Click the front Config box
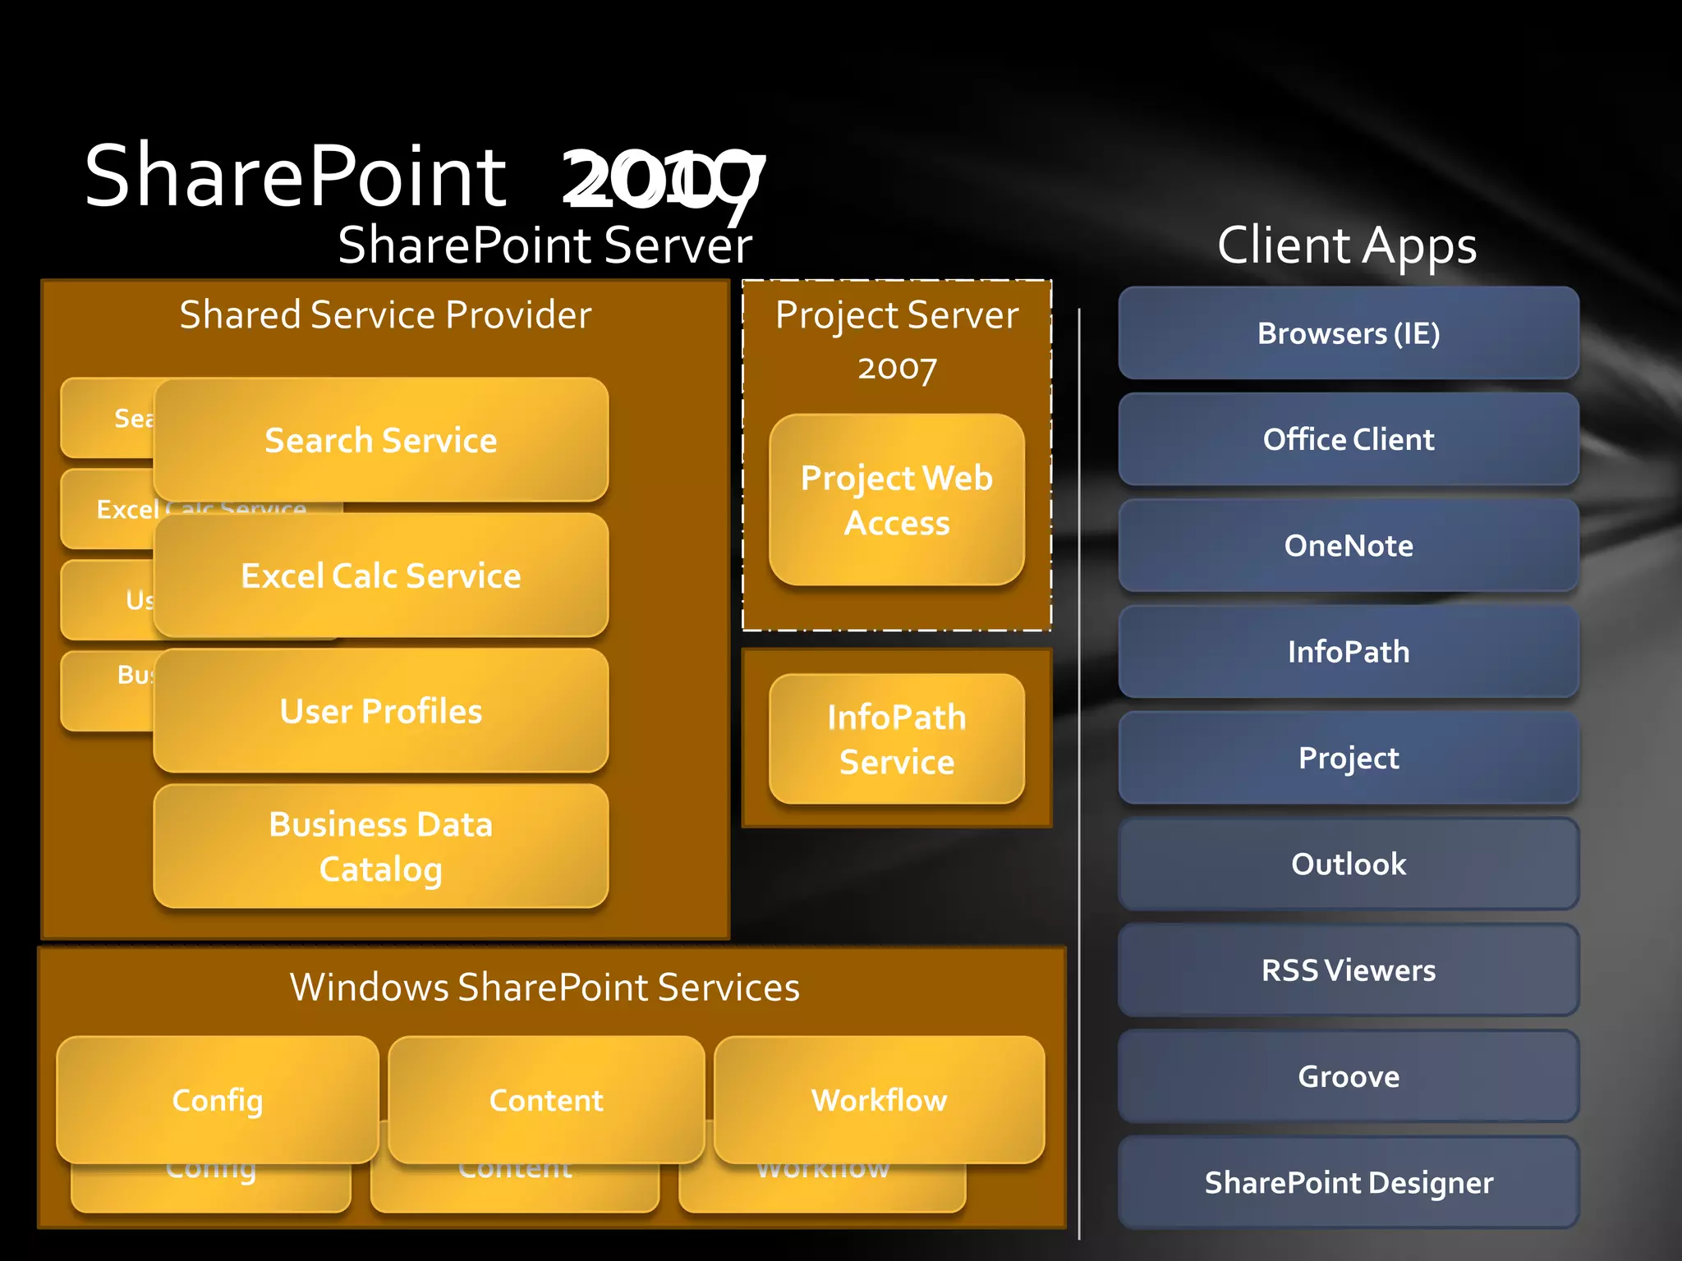 (x=217, y=1099)
